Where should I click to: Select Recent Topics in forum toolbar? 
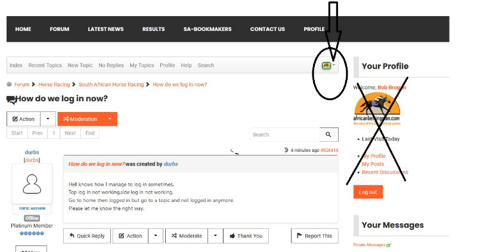[45, 66]
